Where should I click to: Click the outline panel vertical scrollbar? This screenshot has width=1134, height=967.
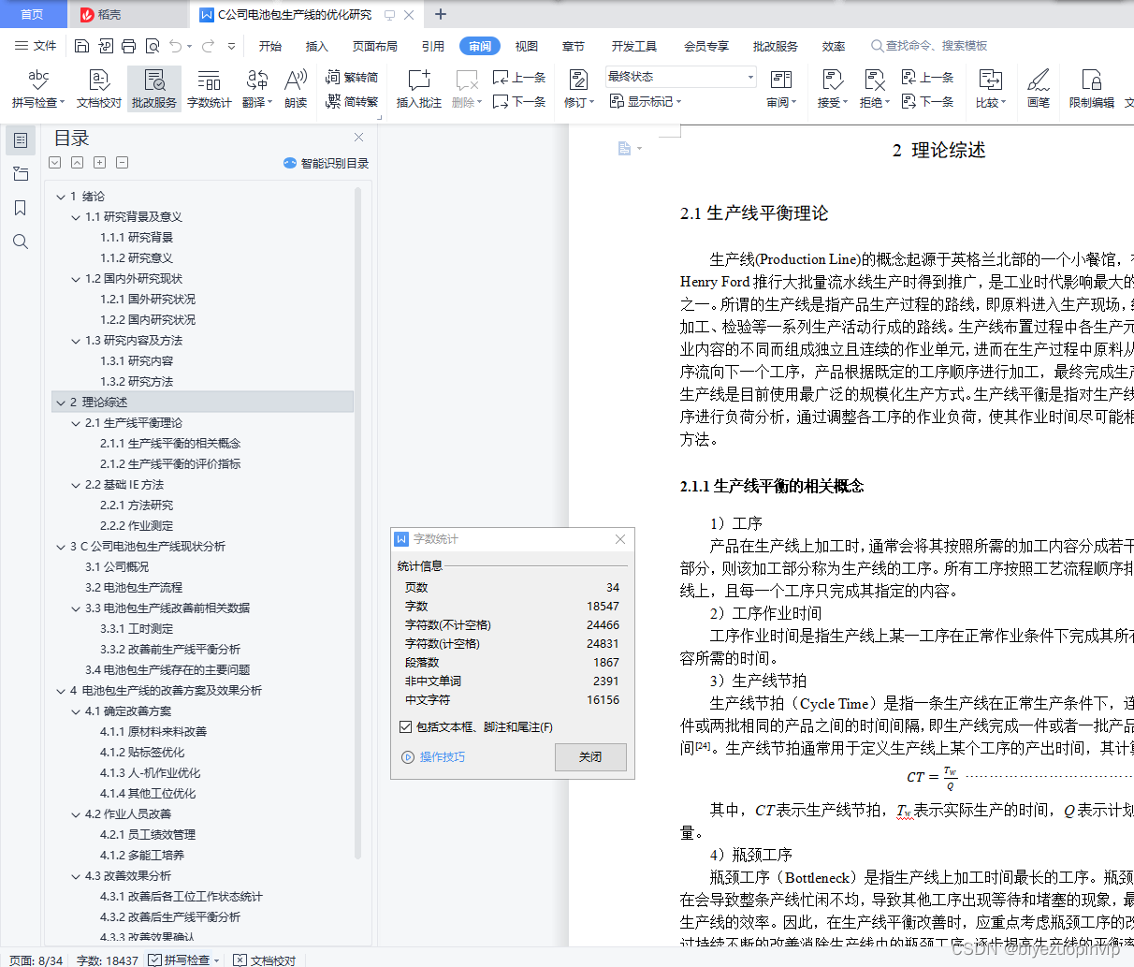(x=358, y=522)
